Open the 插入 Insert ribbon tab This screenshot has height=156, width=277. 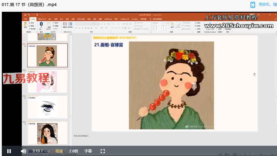point(50,19)
